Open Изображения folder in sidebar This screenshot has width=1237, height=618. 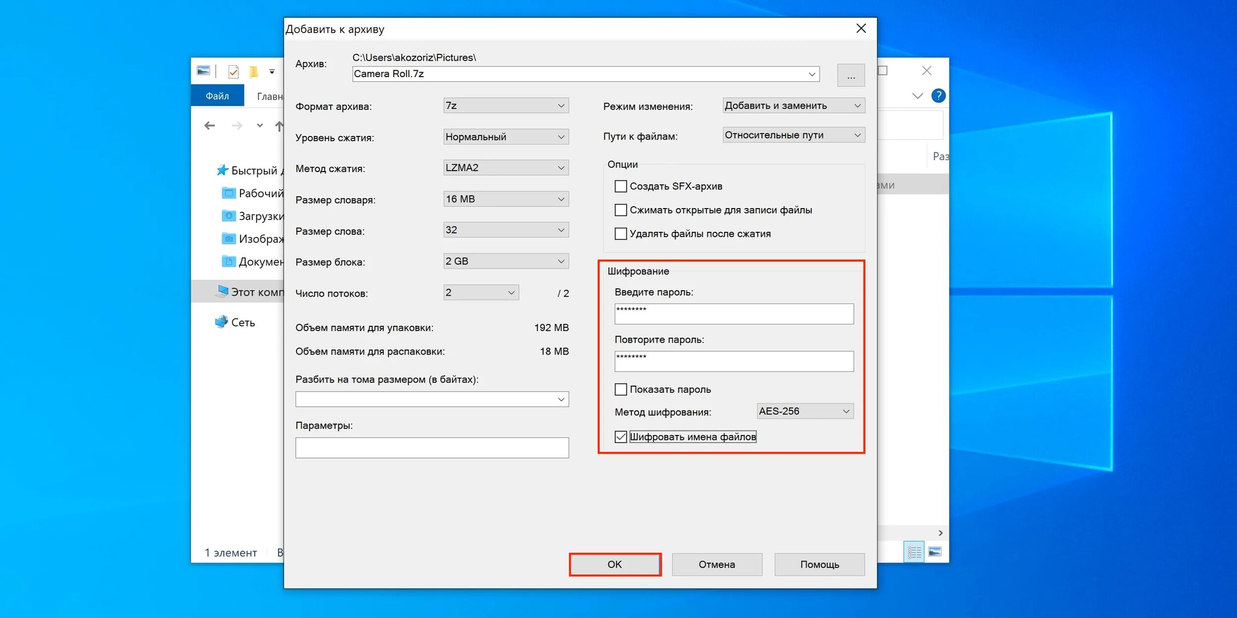pyautogui.click(x=253, y=239)
